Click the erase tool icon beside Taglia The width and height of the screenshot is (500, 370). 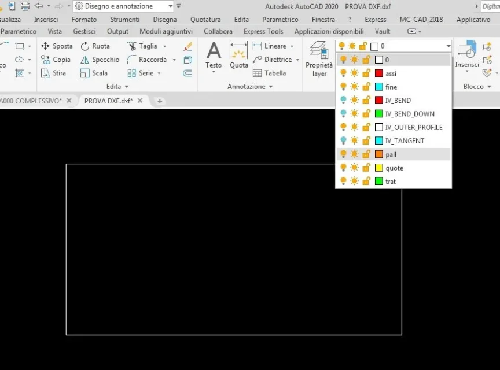(x=188, y=46)
